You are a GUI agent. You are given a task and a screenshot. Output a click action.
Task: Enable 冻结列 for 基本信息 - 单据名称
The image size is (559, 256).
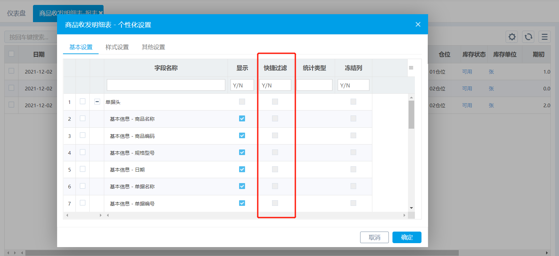click(x=353, y=186)
